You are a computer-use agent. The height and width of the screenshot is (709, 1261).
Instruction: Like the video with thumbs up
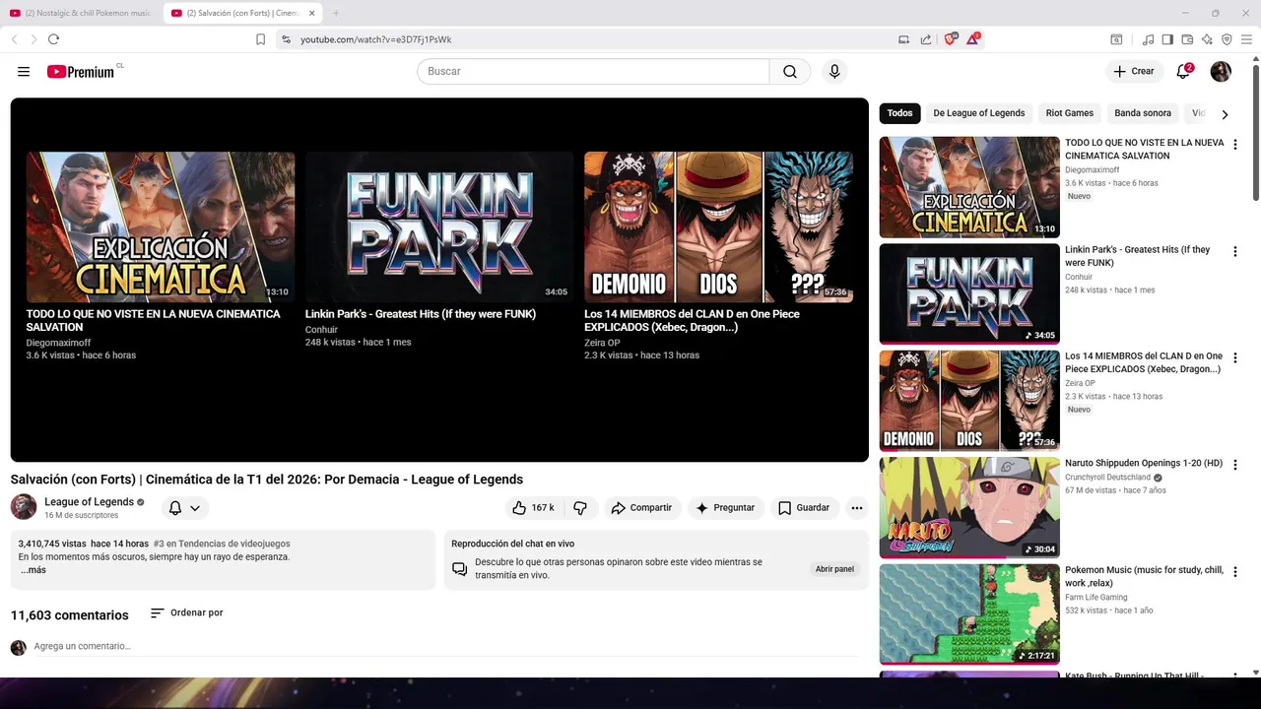click(533, 508)
